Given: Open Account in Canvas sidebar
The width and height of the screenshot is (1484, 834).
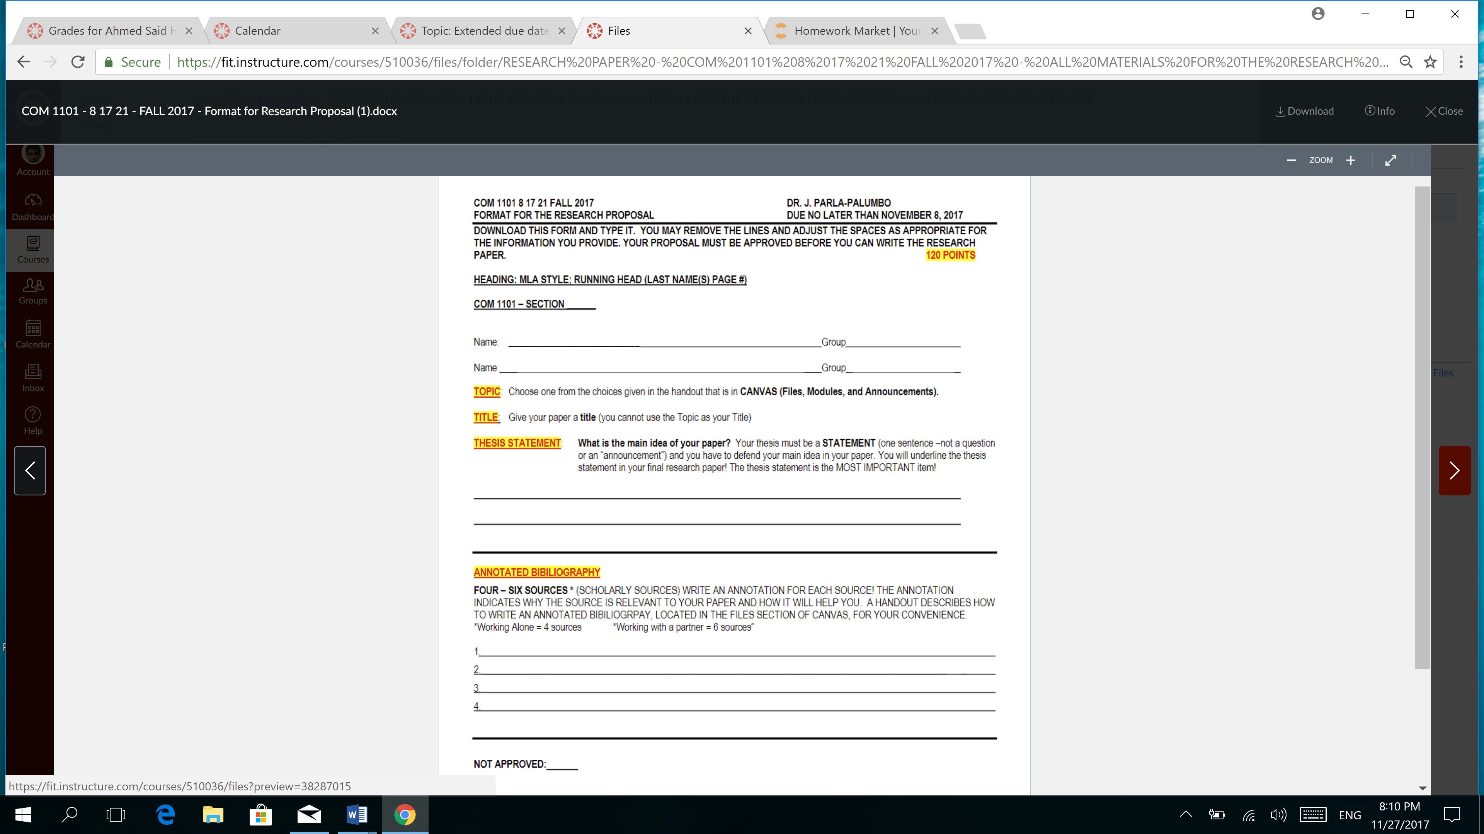Looking at the screenshot, I should click(33, 161).
